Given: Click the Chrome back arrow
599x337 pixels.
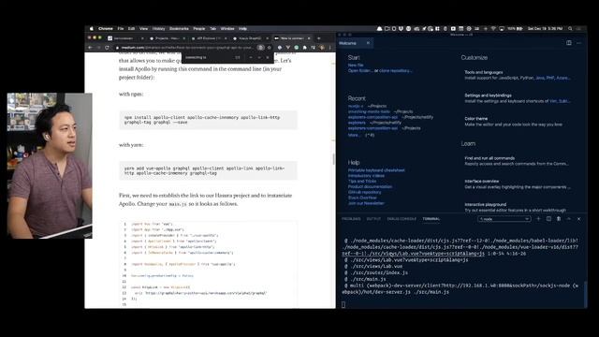Looking at the screenshot, I should [90, 48].
